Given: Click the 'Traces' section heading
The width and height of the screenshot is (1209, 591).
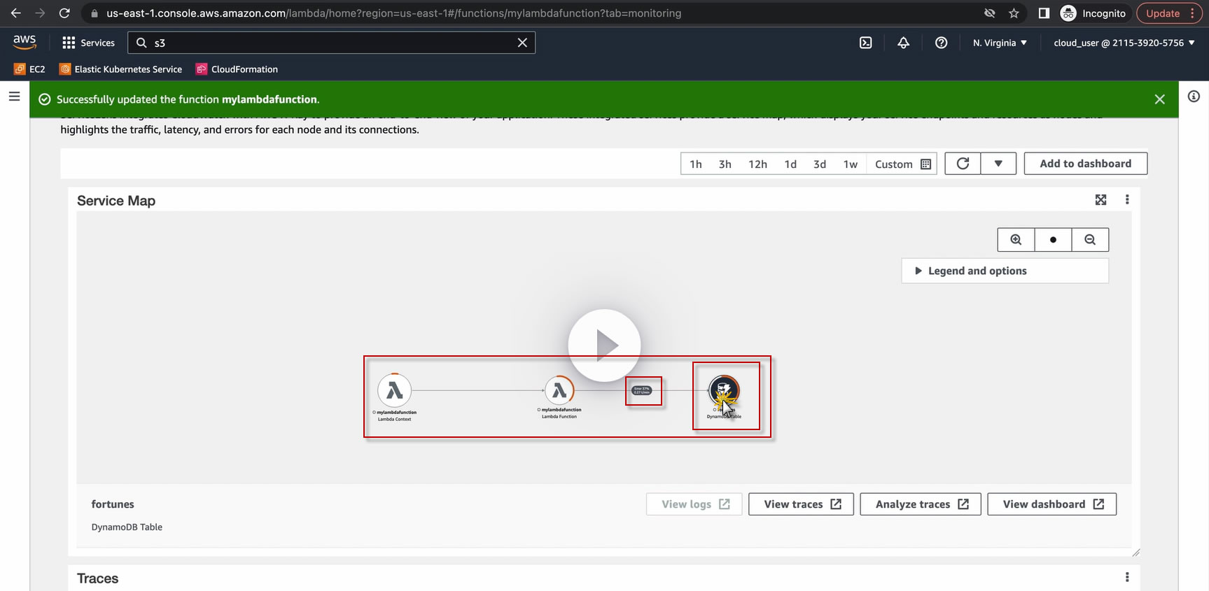Looking at the screenshot, I should coord(98,578).
